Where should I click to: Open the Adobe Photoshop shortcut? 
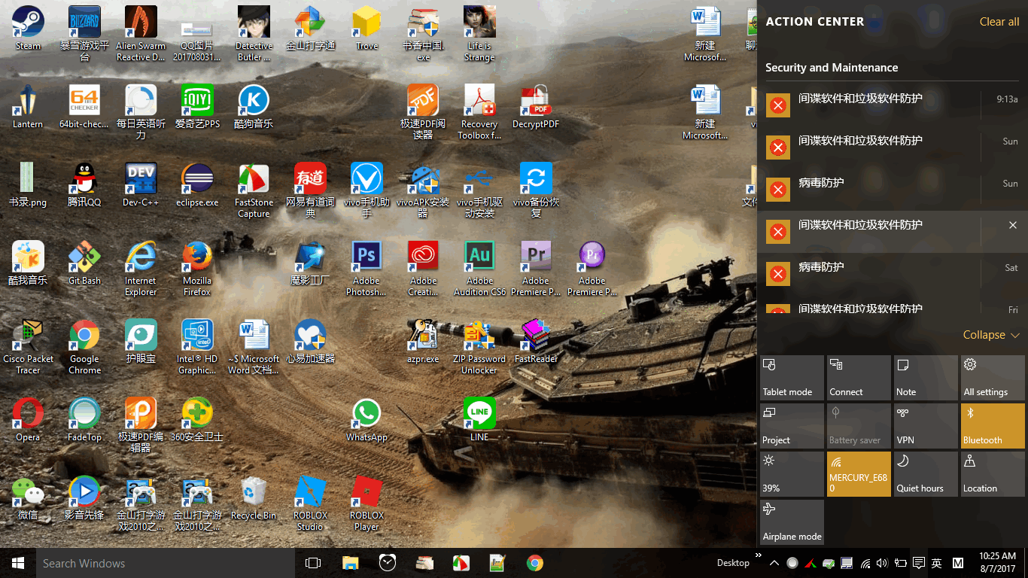point(366,269)
